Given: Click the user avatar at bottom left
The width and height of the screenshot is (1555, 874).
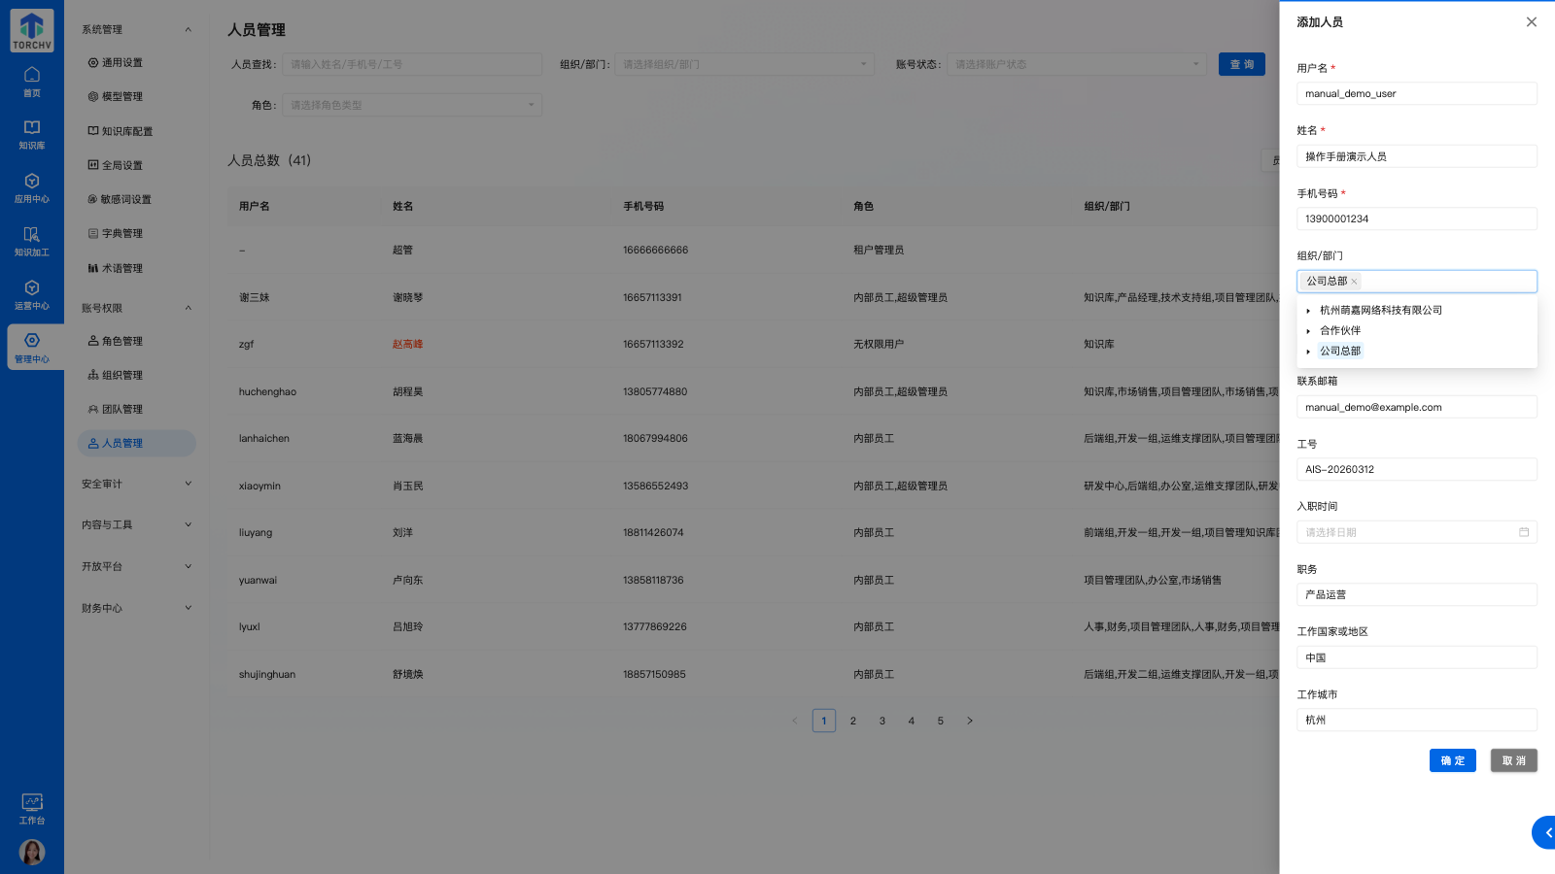Looking at the screenshot, I should coord(32,852).
